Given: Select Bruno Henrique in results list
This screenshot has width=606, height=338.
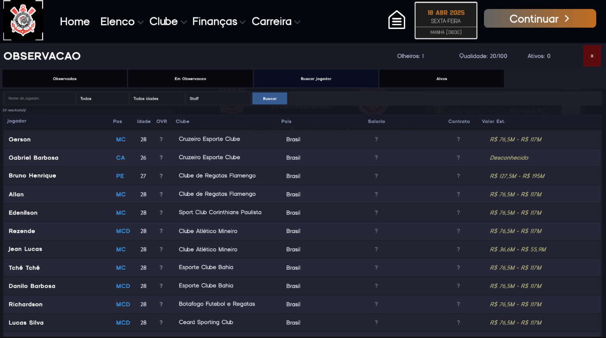Looking at the screenshot, I should 33,176.
